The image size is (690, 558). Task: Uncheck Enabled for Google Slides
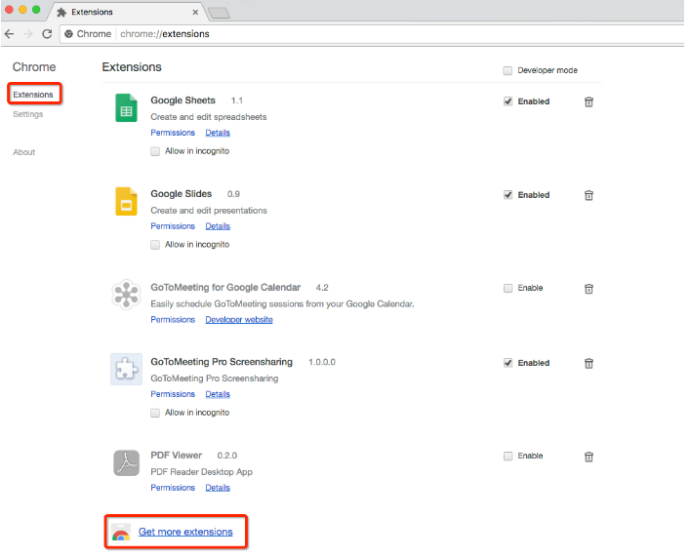pos(507,195)
